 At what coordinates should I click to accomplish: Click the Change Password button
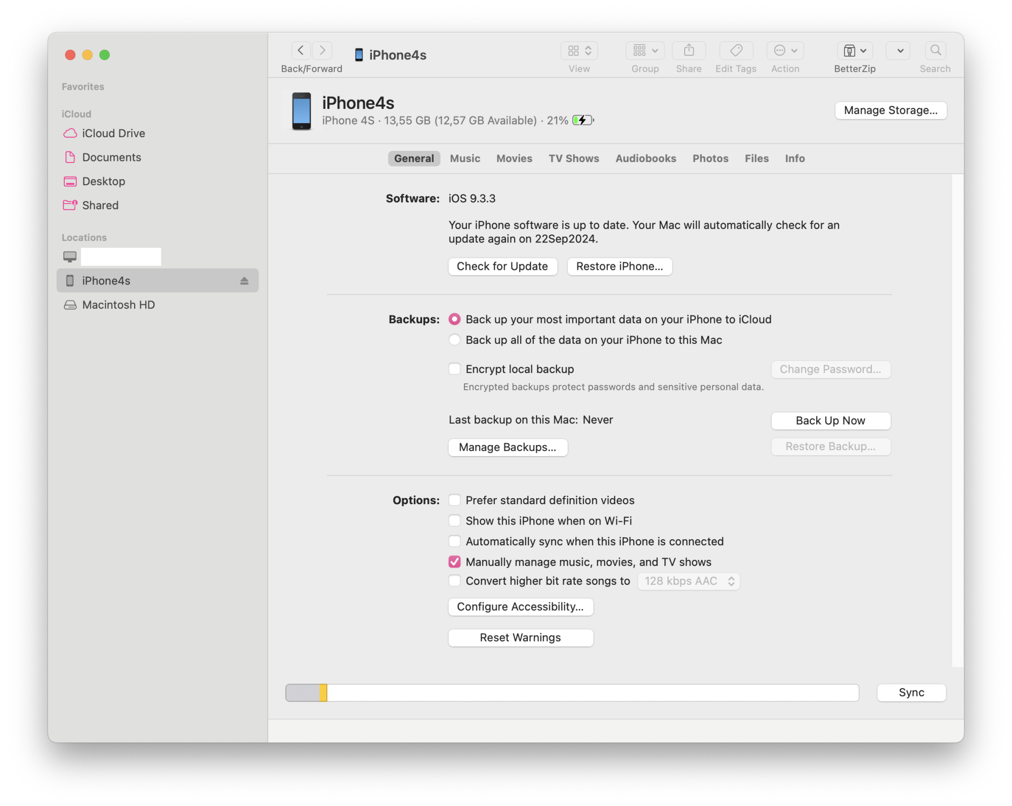(x=830, y=369)
